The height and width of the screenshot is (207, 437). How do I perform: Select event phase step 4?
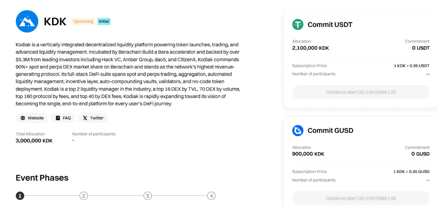click(x=211, y=196)
